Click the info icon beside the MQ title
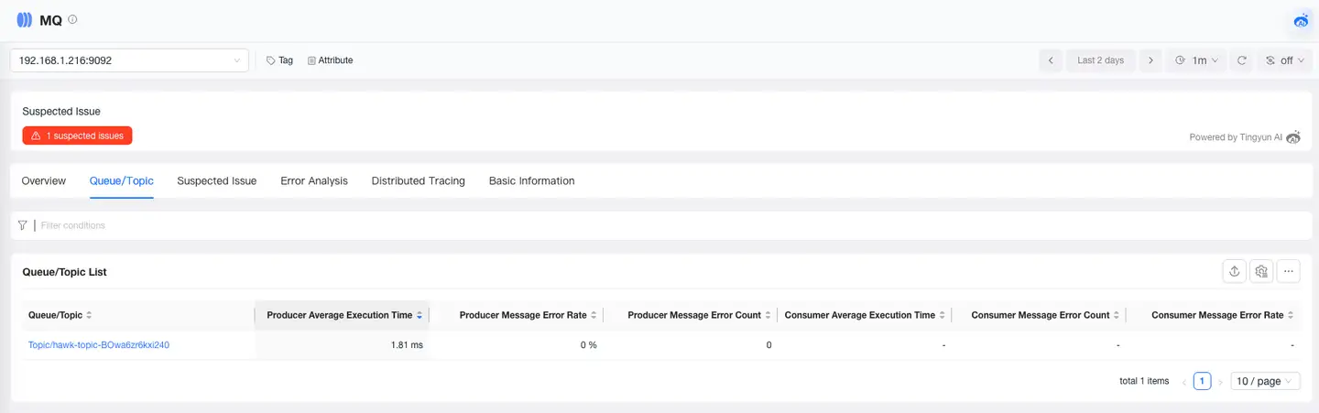1319x413 pixels. (x=73, y=19)
